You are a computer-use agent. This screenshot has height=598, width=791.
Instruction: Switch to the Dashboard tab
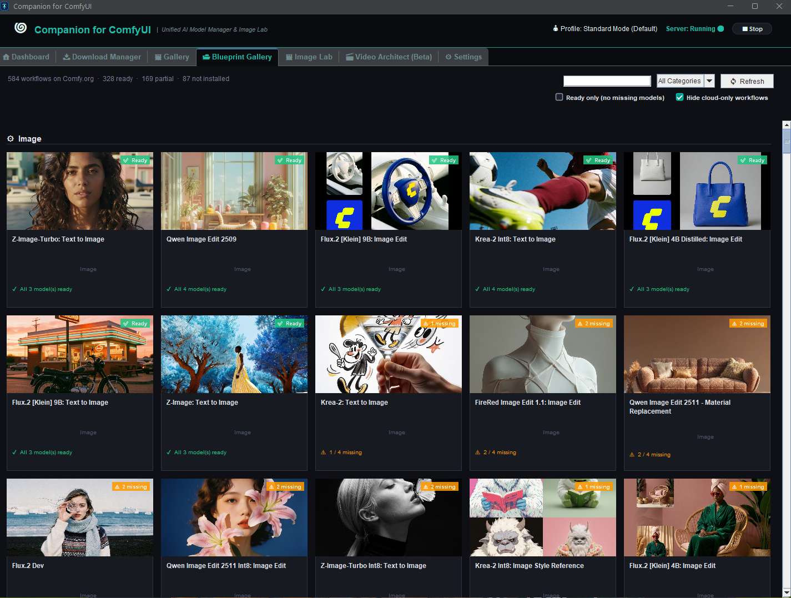pyautogui.click(x=26, y=57)
